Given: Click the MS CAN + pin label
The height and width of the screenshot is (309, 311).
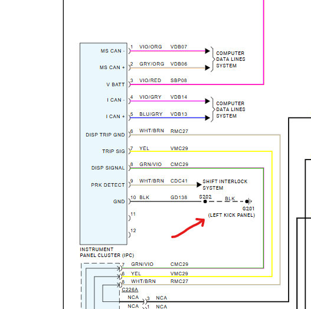Looking at the screenshot, I should pyautogui.click(x=112, y=67).
